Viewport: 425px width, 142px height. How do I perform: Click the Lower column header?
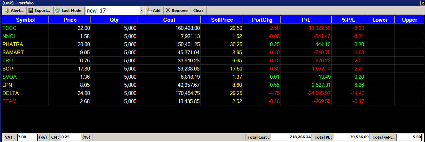(380, 20)
